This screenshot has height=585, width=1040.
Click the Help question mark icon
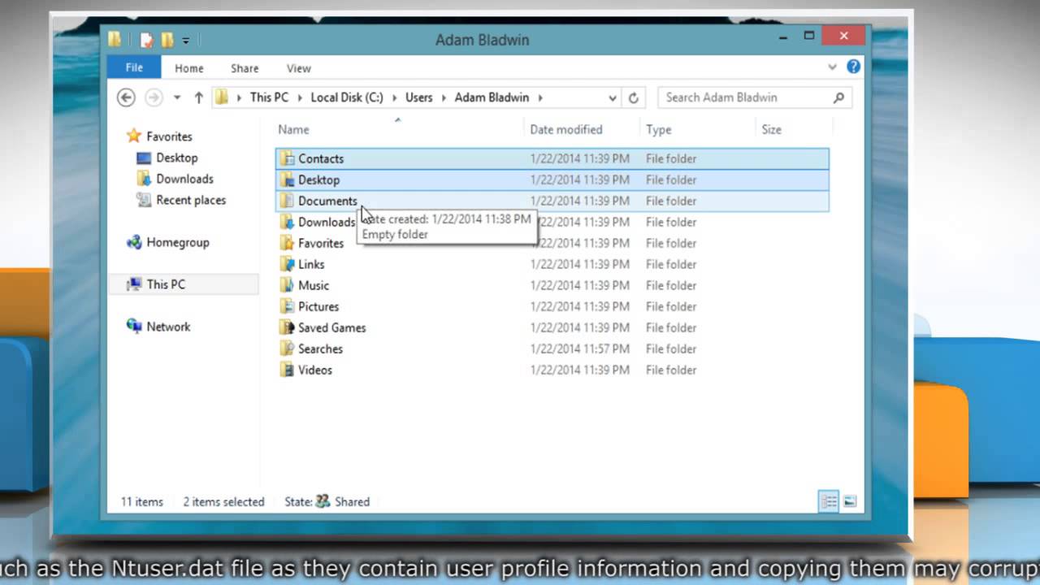coord(853,67)
